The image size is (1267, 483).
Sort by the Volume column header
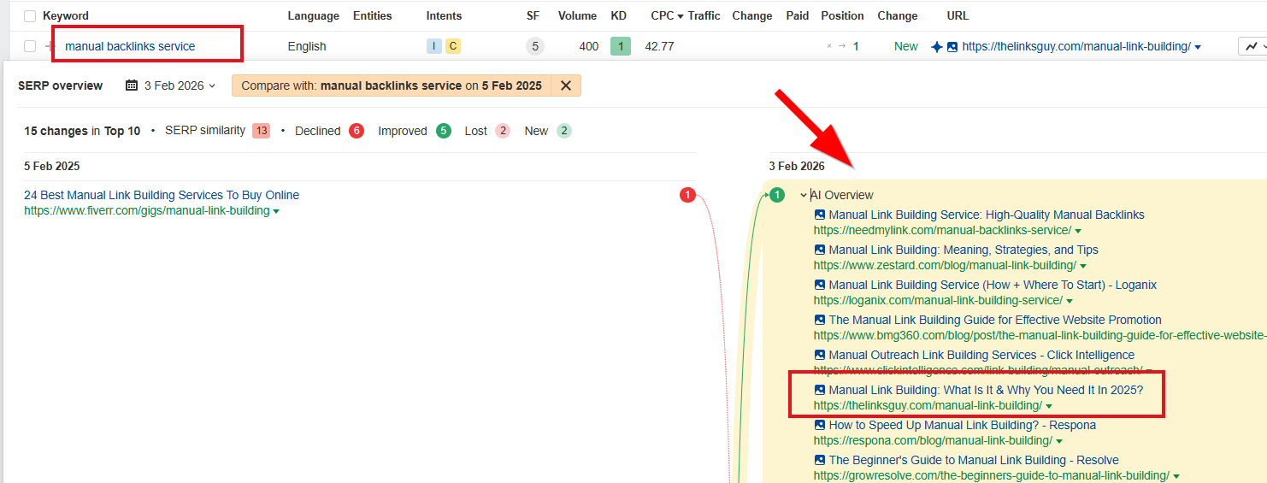(578, 15)
